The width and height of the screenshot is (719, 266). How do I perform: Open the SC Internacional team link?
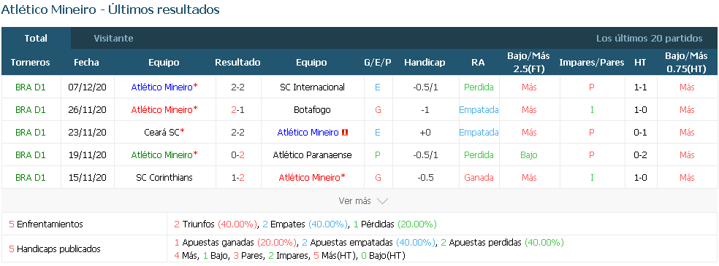312,87
